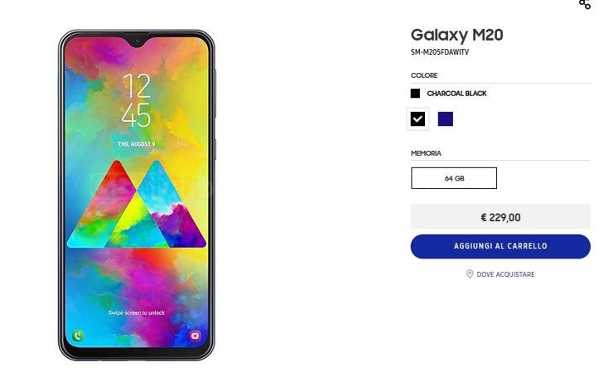
Task: Click the Galaxy M20 product title
Action: [456, 35]
